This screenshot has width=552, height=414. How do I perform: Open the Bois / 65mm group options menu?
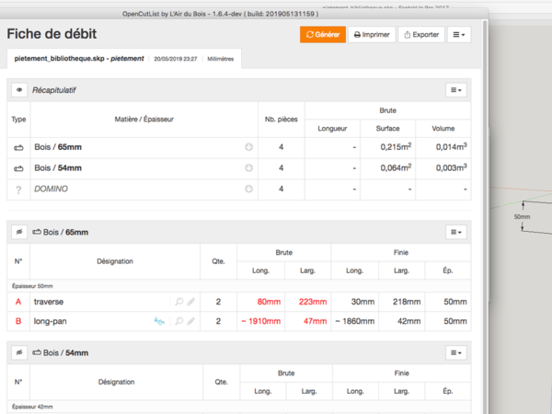click(456, 233)
